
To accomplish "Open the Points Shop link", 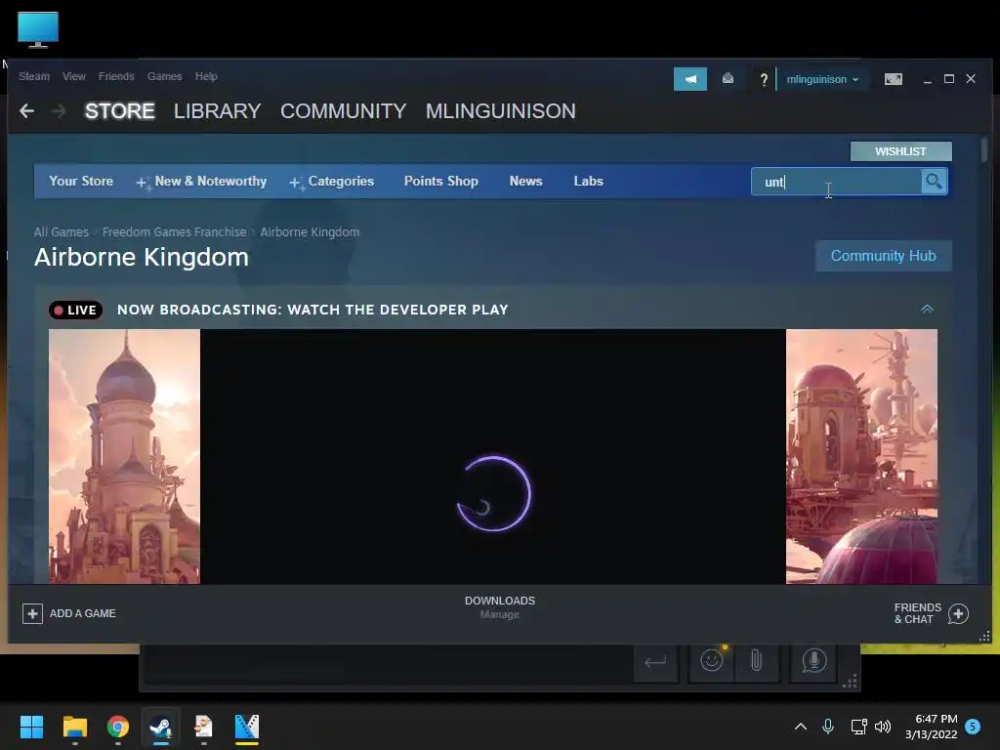I will [440, 181].
